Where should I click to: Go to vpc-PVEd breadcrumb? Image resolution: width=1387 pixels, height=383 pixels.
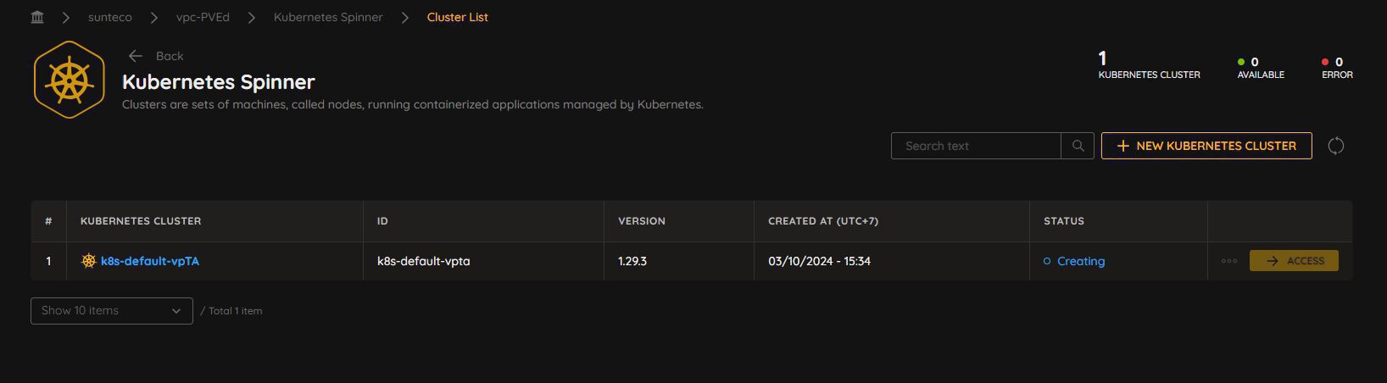tap(203, 17)
